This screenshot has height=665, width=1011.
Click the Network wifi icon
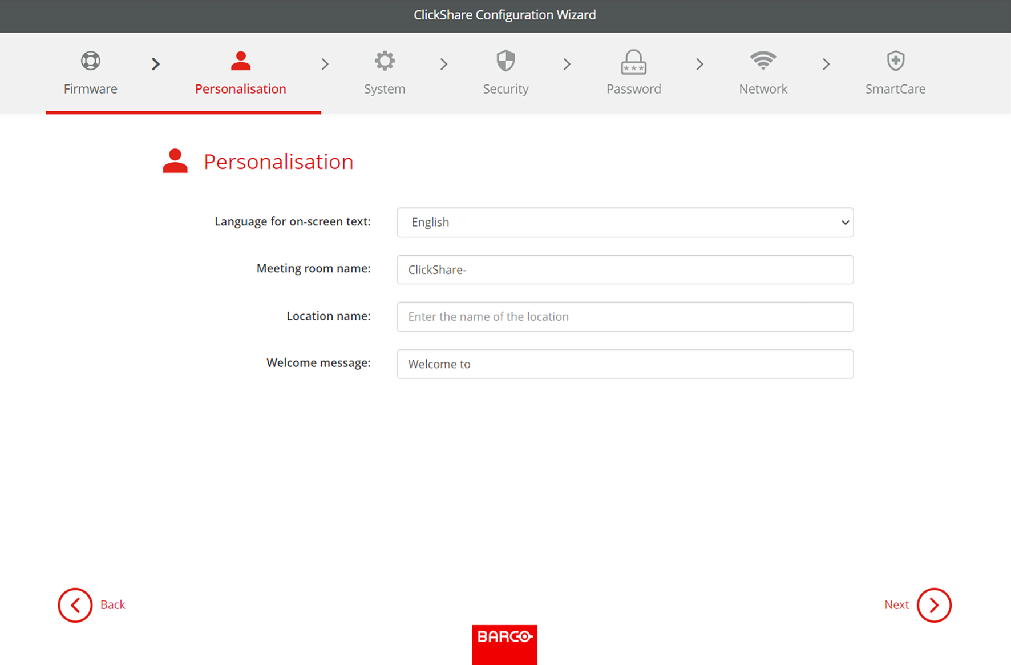(763, 60)
